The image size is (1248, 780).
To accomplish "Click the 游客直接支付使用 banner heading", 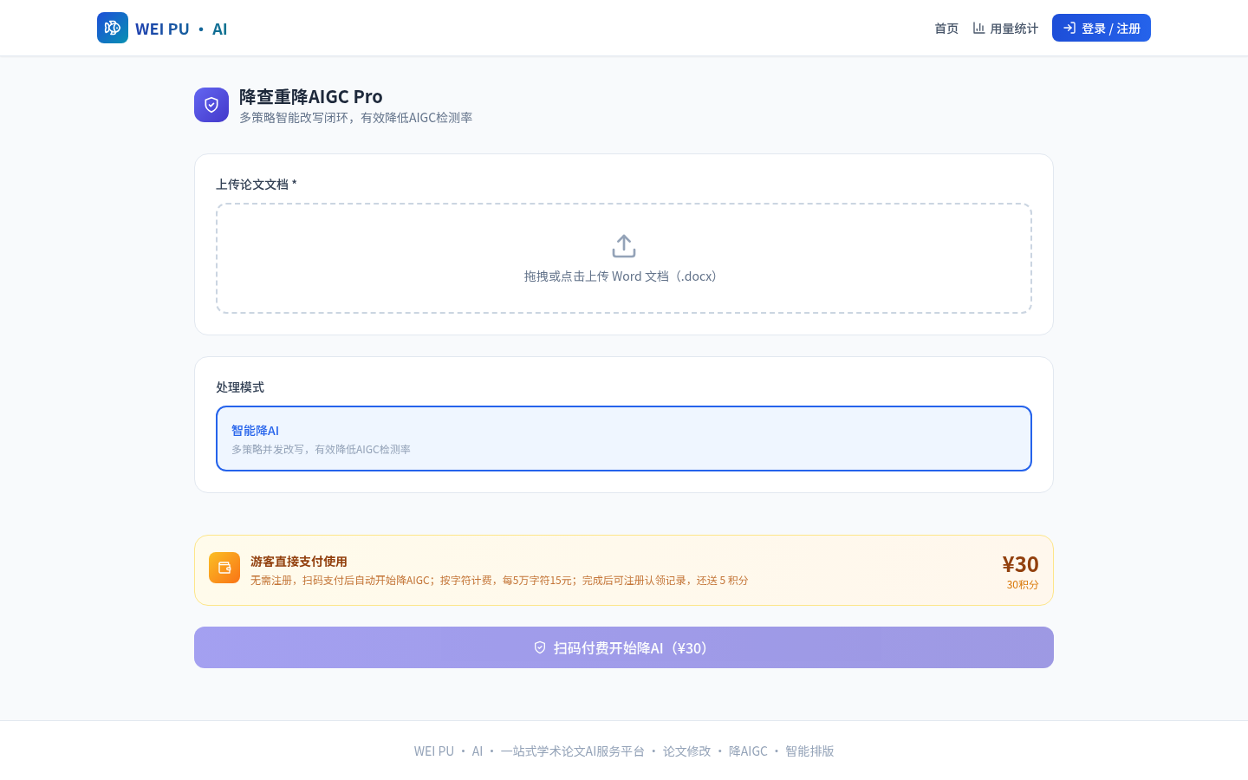I will click(299, 562).
